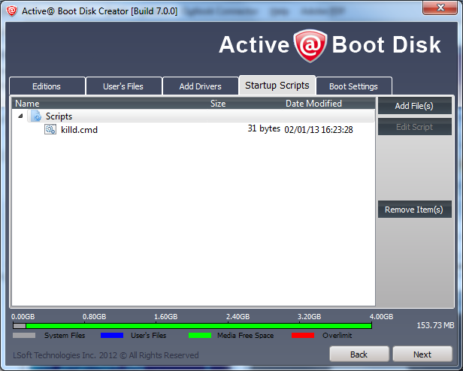This screenshot has height=371, width=463.
Task: Close the Boot Disk Creator window
Action: (440, 8)
